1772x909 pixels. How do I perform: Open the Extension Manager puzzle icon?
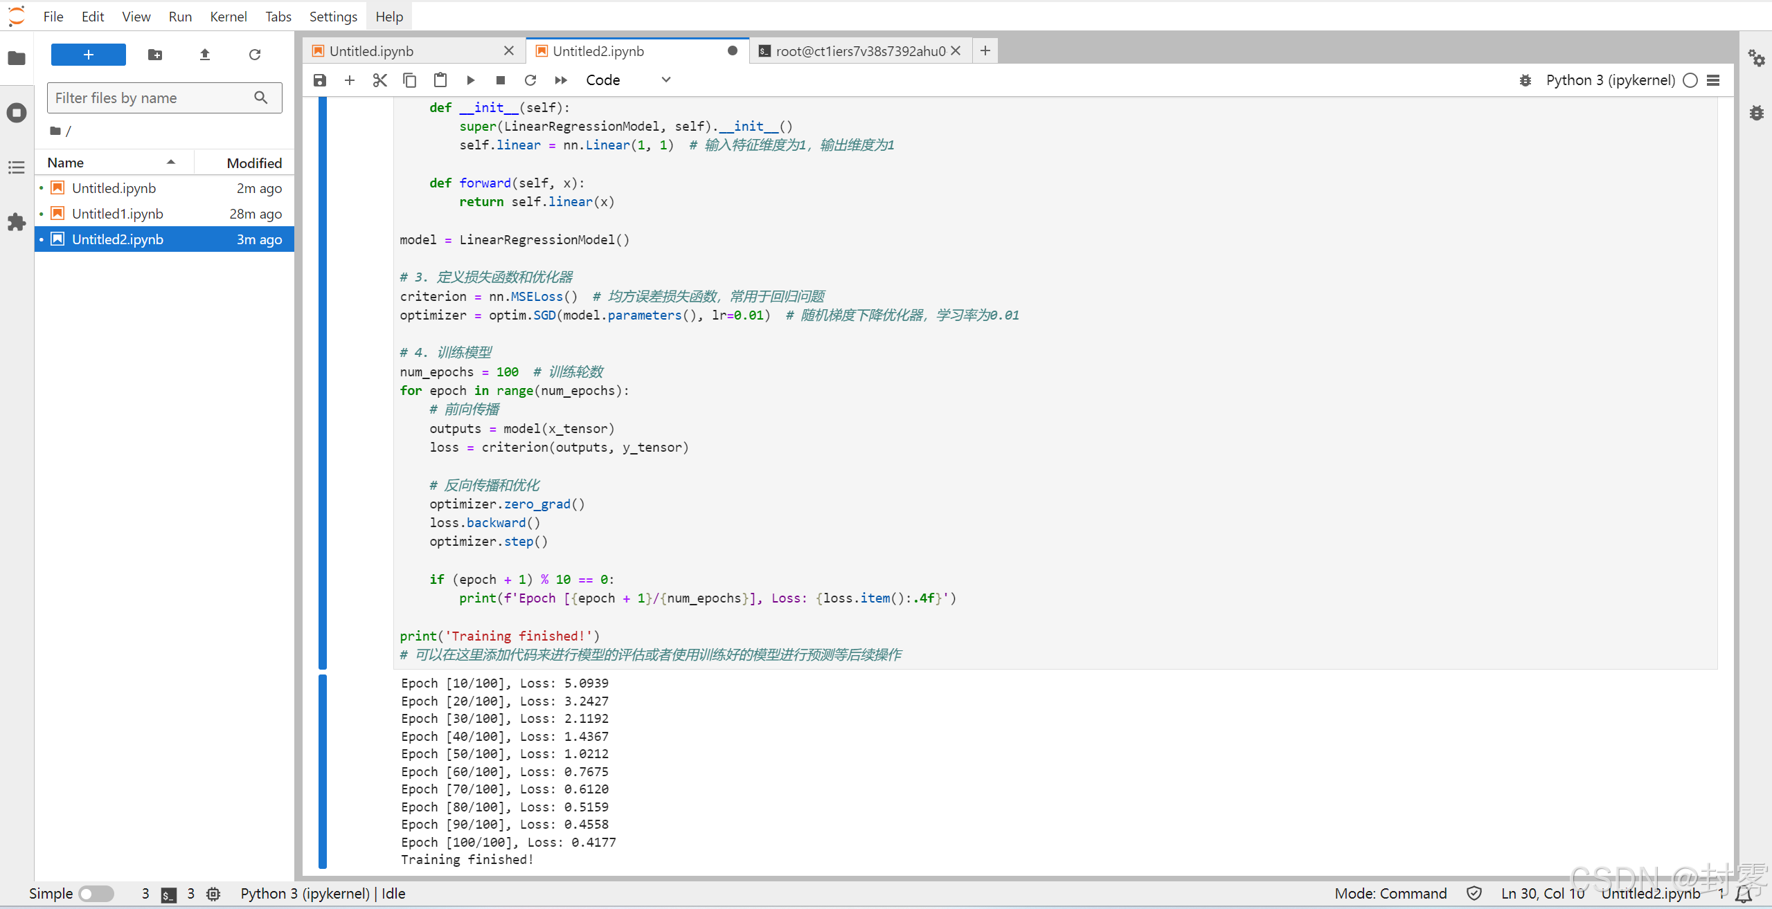(x=16, y=222)
